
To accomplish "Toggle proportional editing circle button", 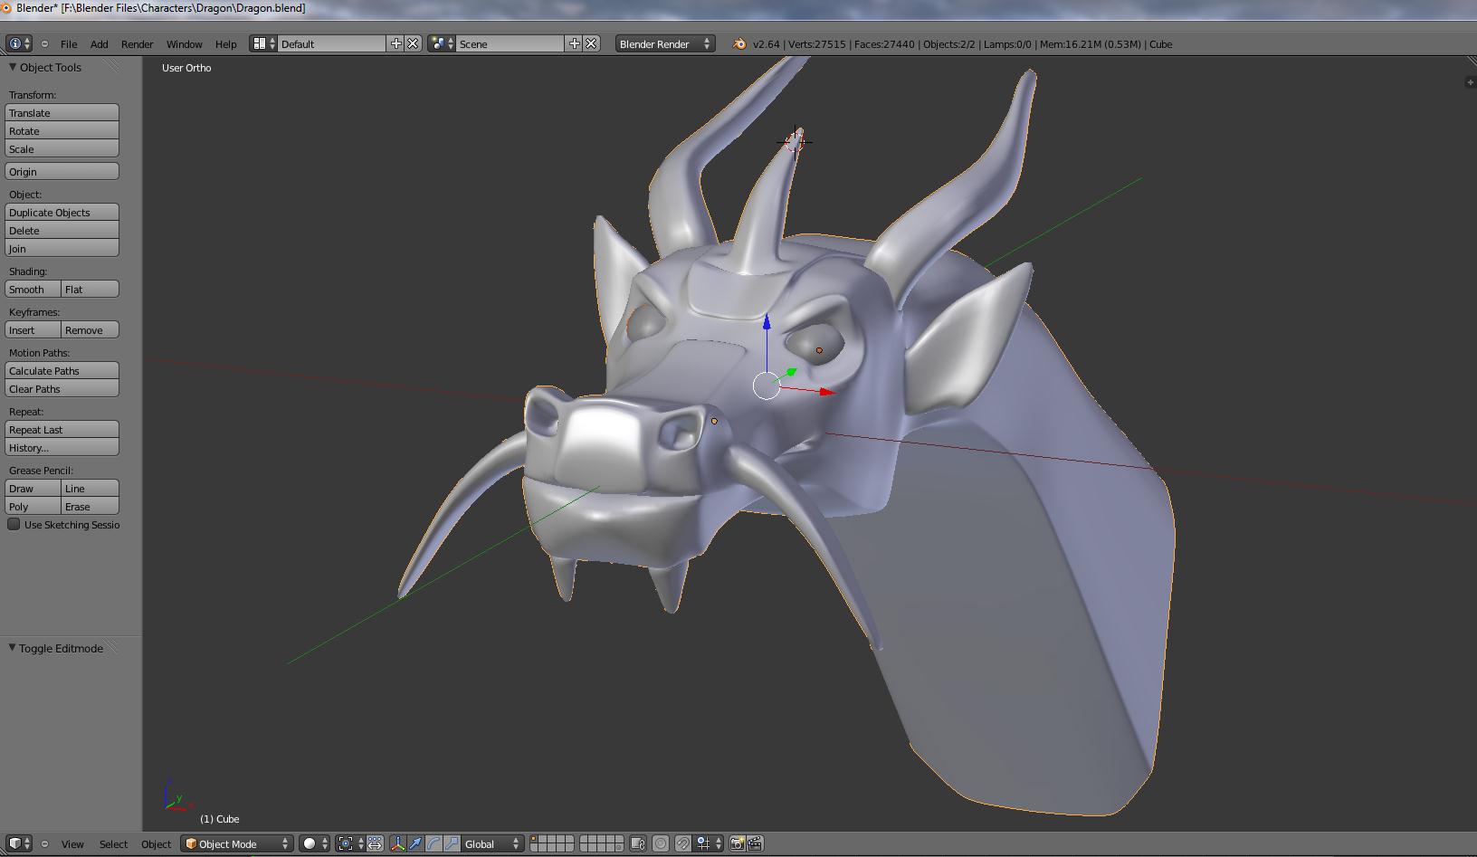I will coord(661,843).
